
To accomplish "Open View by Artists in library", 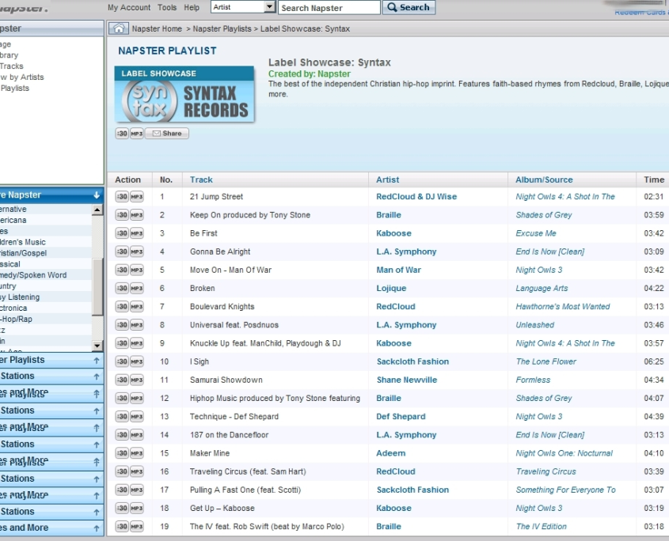I will pyautogui.click(x=21, y=77).
